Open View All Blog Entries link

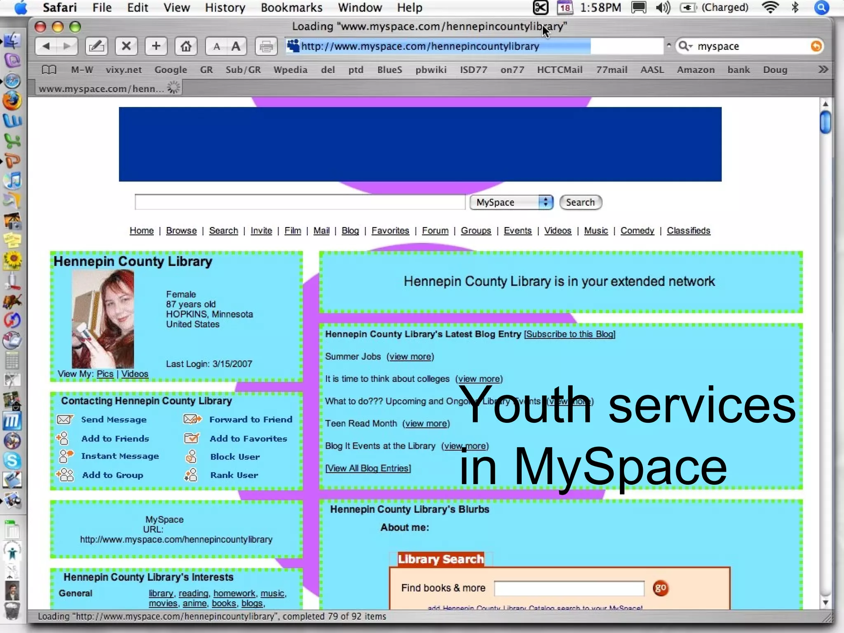click(x=368, y=469)
